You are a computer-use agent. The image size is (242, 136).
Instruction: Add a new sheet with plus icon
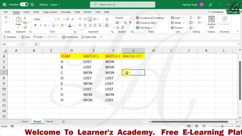click(64, 122)
